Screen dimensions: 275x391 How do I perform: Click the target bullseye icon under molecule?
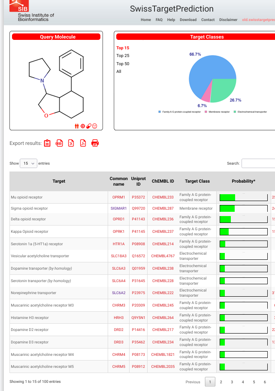coord(83,126)
